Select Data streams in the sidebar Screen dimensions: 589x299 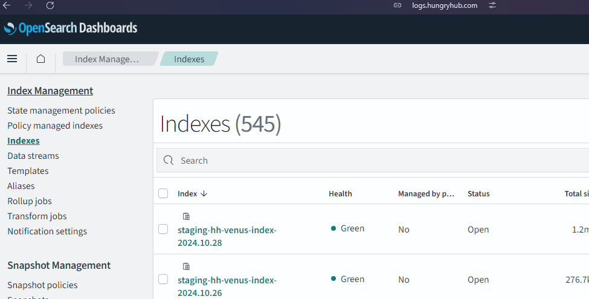click(33, 156)
